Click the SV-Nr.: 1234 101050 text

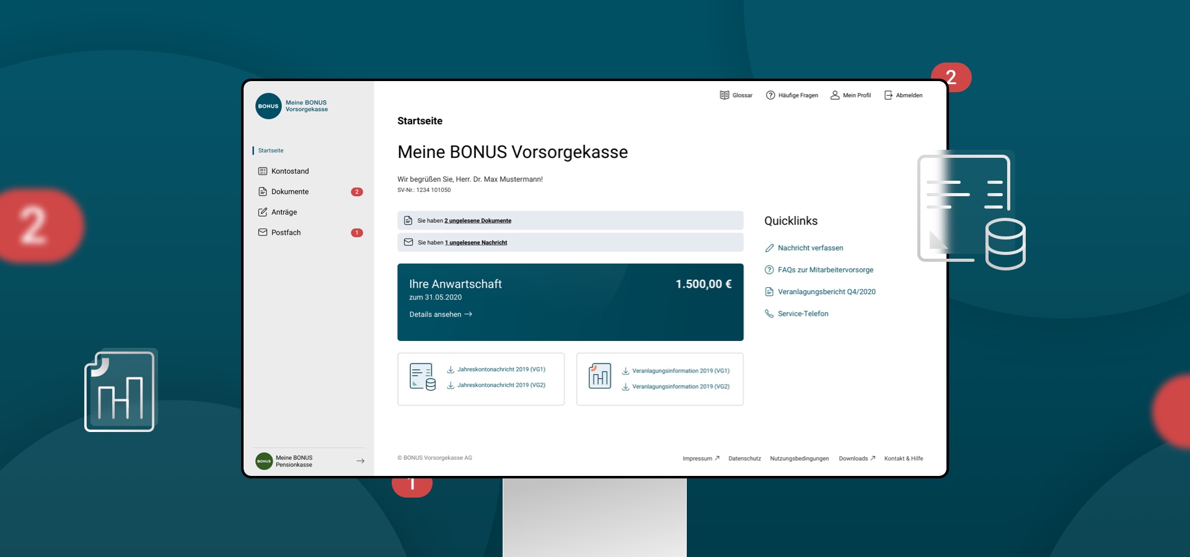424,190
